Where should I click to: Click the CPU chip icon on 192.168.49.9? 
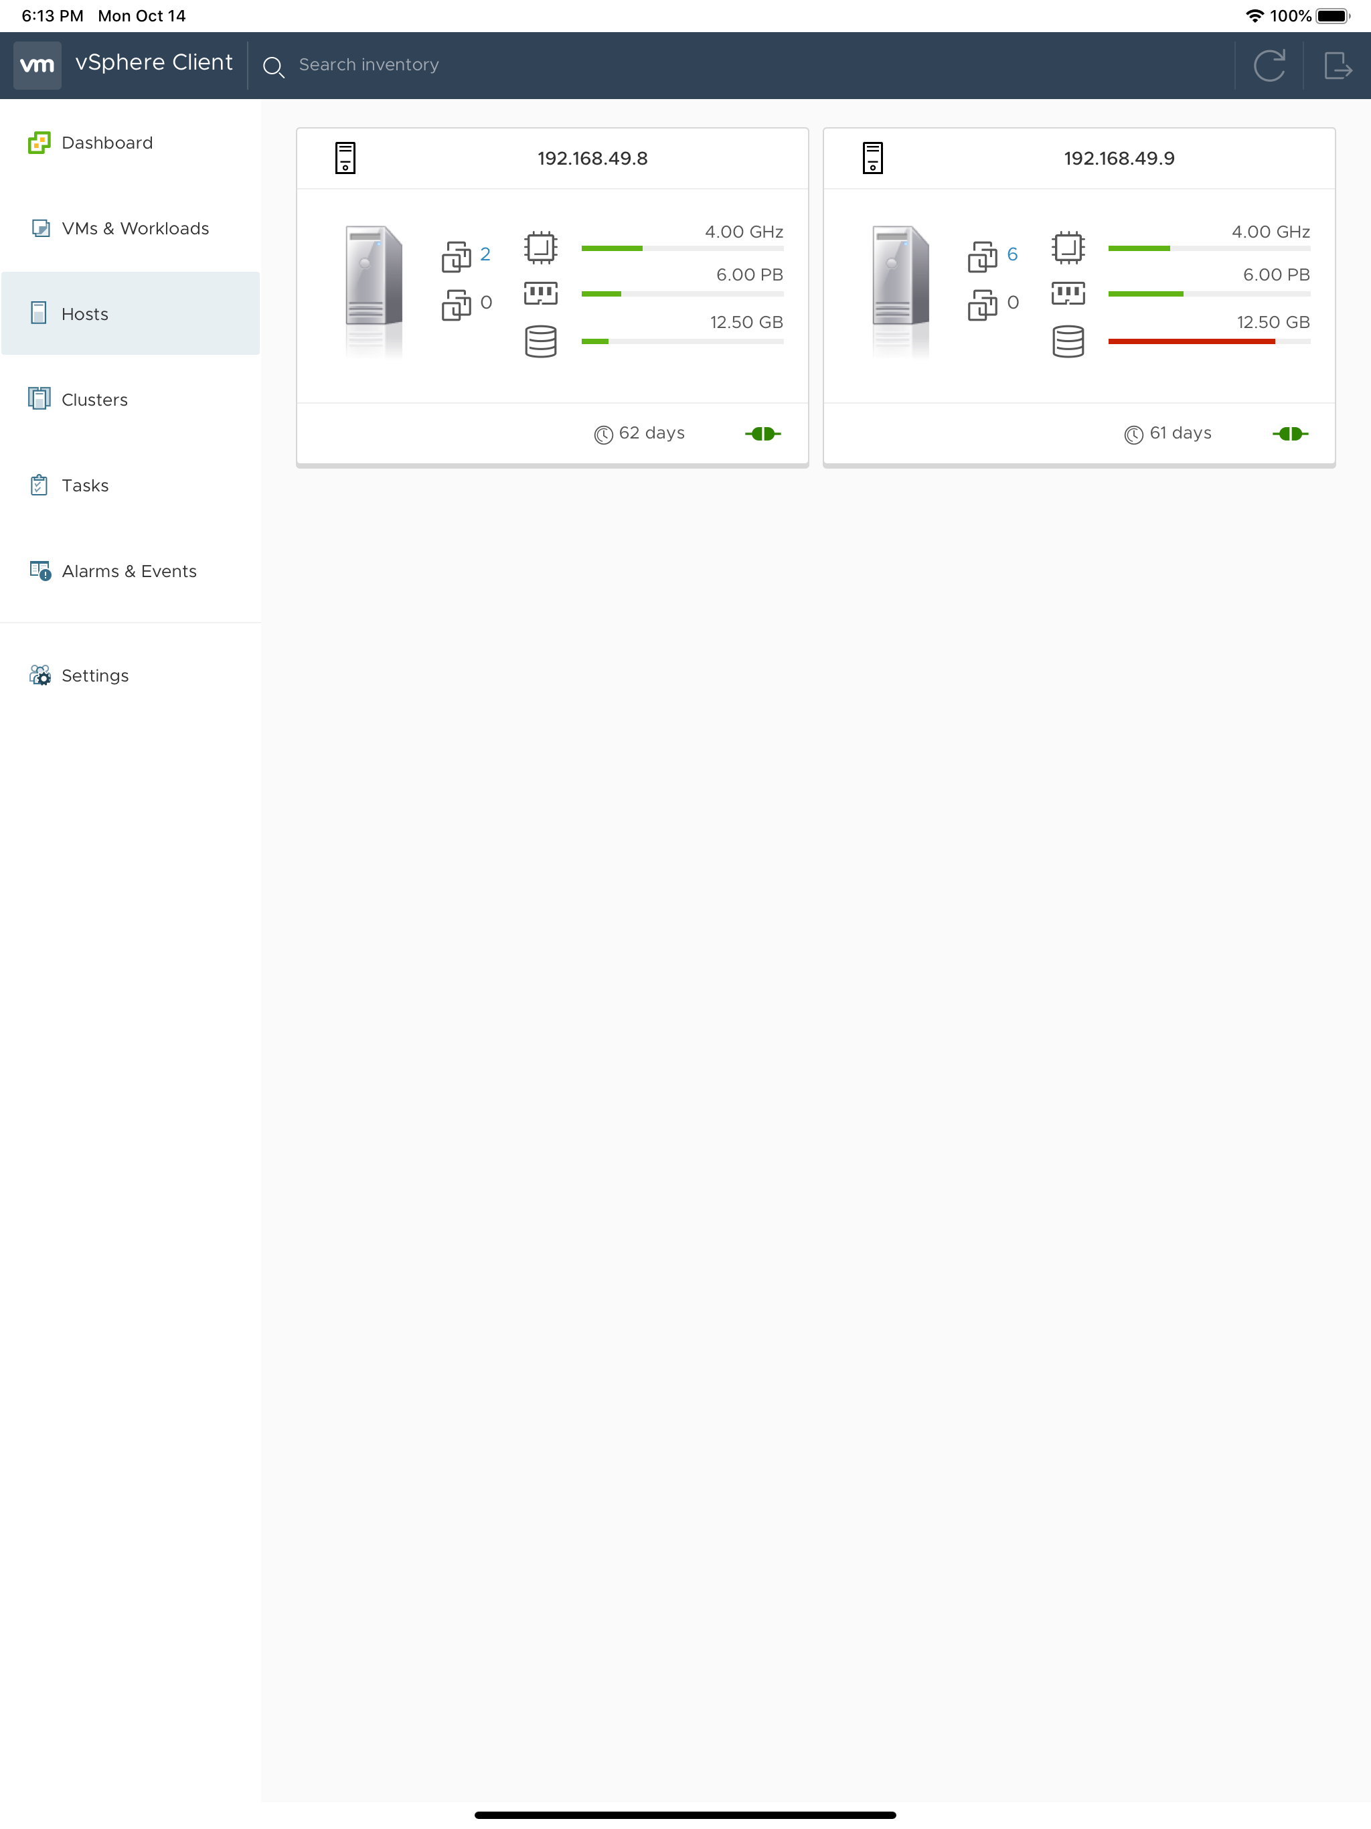1068,247
